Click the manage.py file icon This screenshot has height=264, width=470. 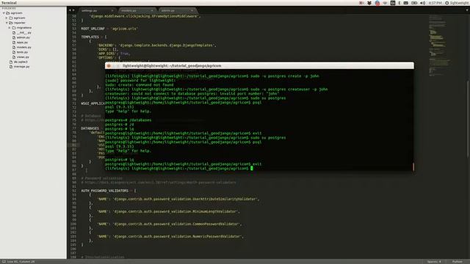tap(11, 67)
